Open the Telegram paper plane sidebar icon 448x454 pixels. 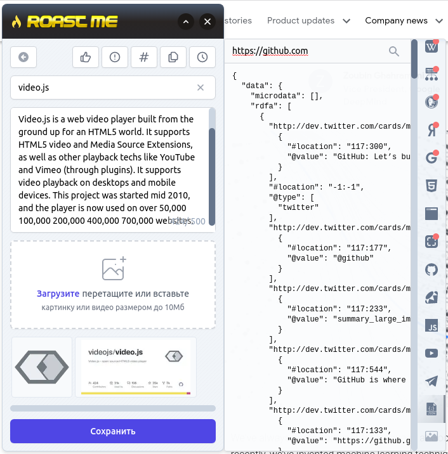(x=432, y=381)
